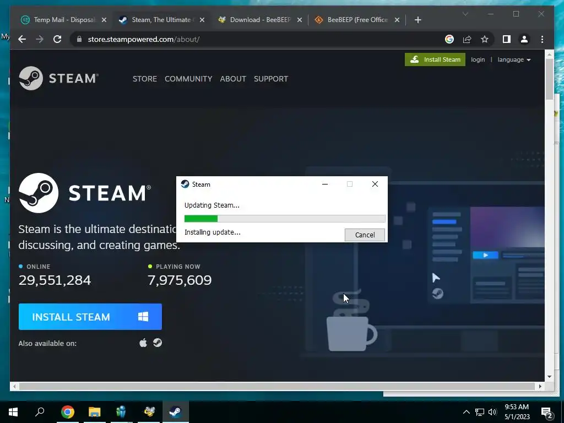Click the taskbar clock showing 9:53 AM
This screenshot has height=423, width=564.
pyautogui.click(x=517, y=412)
